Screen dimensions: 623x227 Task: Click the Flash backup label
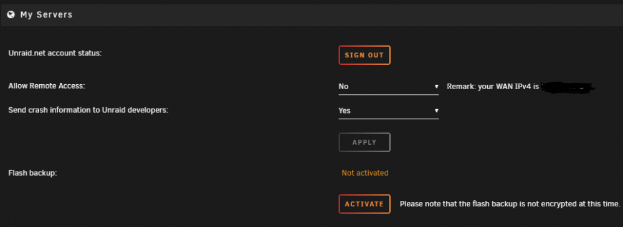click(x=32, y=173)
